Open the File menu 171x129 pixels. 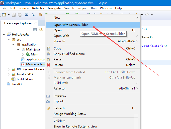4,8
